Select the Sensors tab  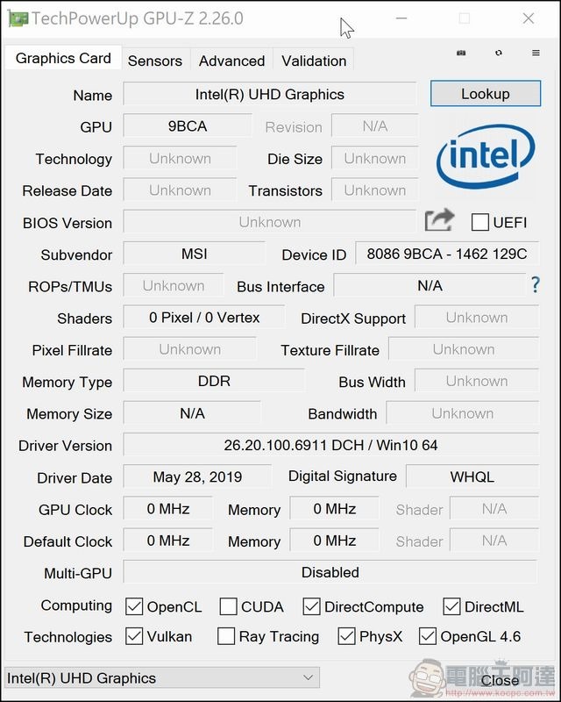pyautogui.click(x=155, y=61)
